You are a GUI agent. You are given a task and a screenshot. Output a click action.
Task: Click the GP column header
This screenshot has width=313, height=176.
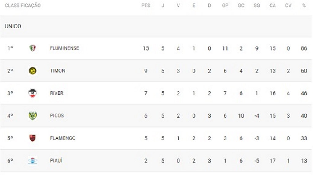[225, 6]
